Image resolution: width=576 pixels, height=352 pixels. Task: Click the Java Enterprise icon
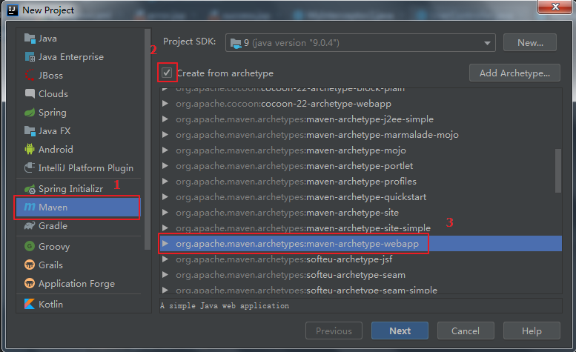click(30, 57)
